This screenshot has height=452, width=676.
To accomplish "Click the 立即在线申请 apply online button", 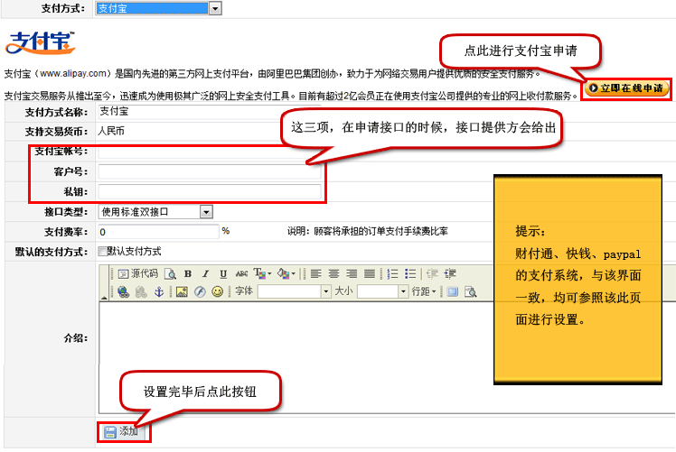I will click(x=626, y=88).
